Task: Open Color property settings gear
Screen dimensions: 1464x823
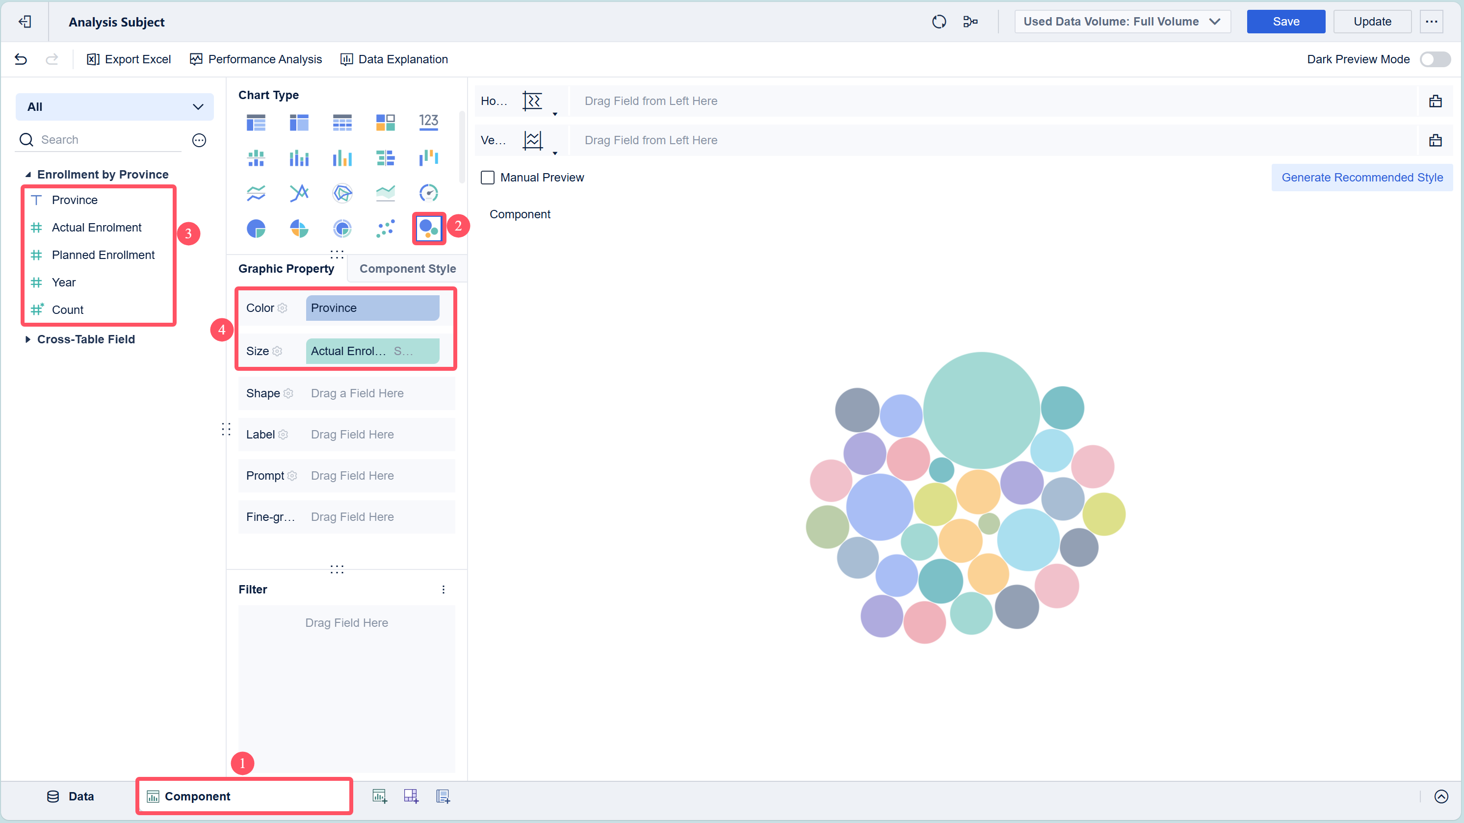Action: [x=283, y=308]
